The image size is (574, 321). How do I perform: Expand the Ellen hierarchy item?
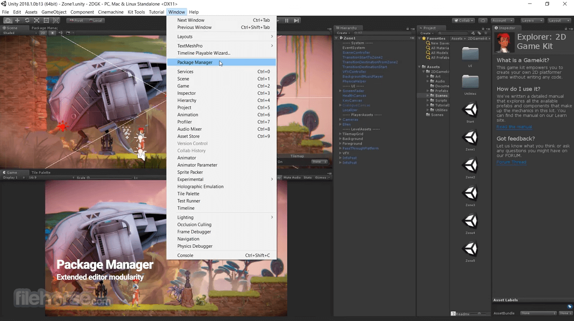(340, 124)
